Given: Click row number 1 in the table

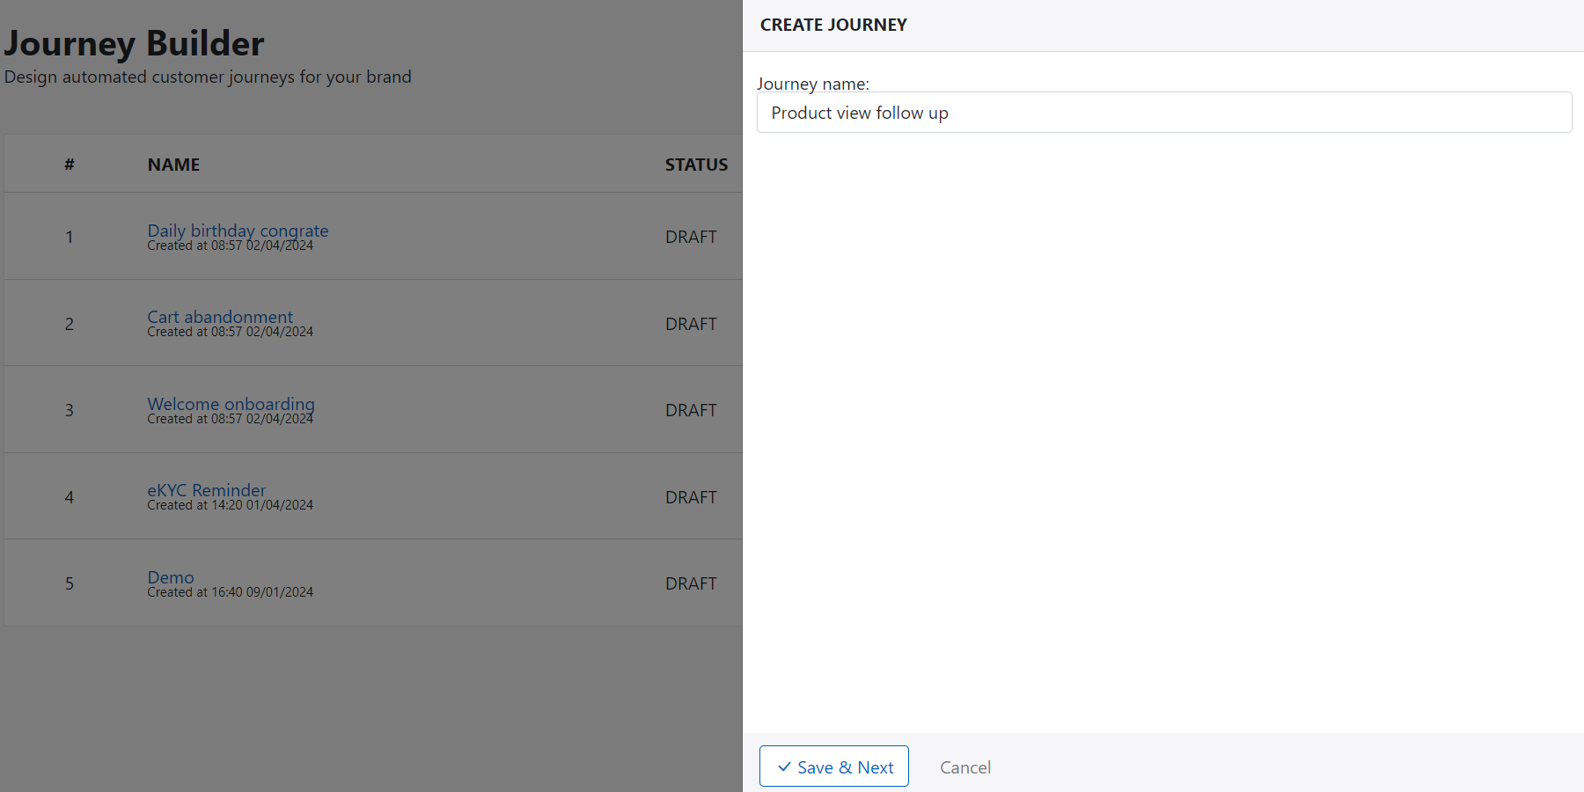Looking at the screenshot, I should [x=70, y=237].
